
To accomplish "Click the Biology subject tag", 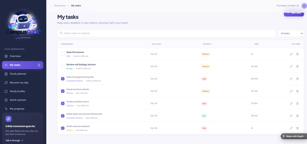I will coord(69,69).
